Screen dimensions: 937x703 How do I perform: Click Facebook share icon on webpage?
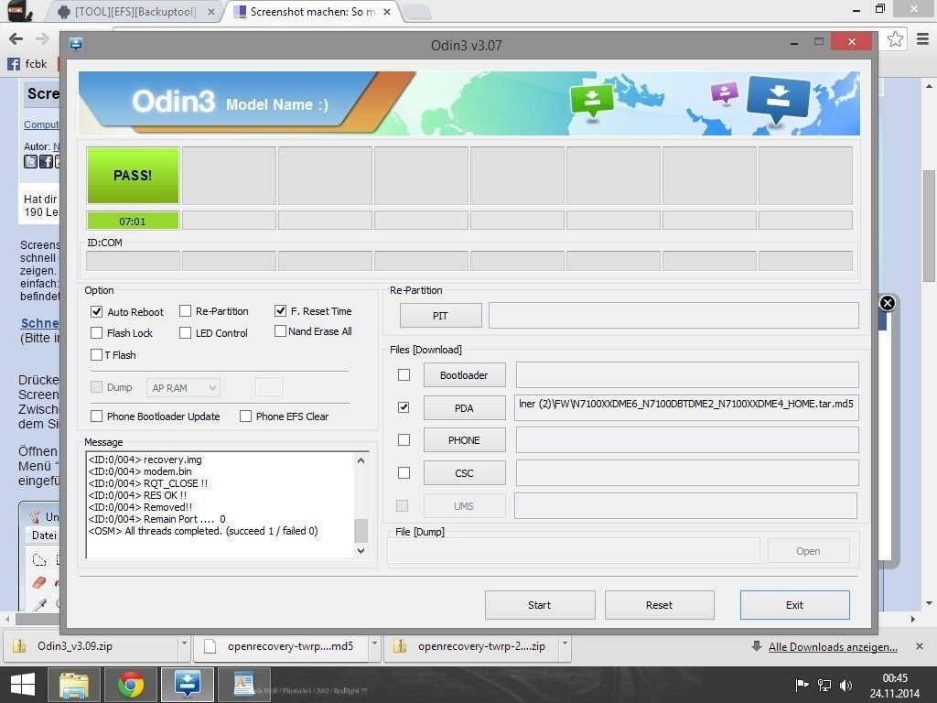pos(46,161)
